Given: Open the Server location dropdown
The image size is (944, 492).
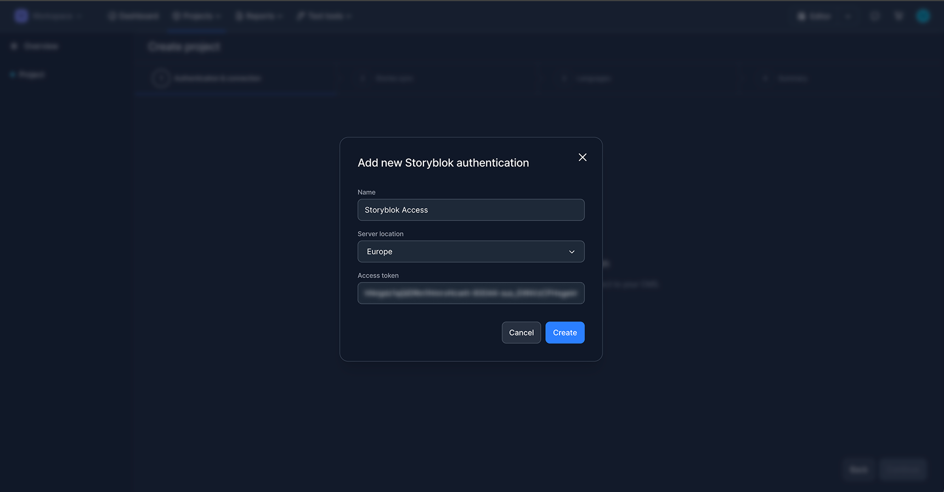Looking at the screenshot, I should (471, 251).
